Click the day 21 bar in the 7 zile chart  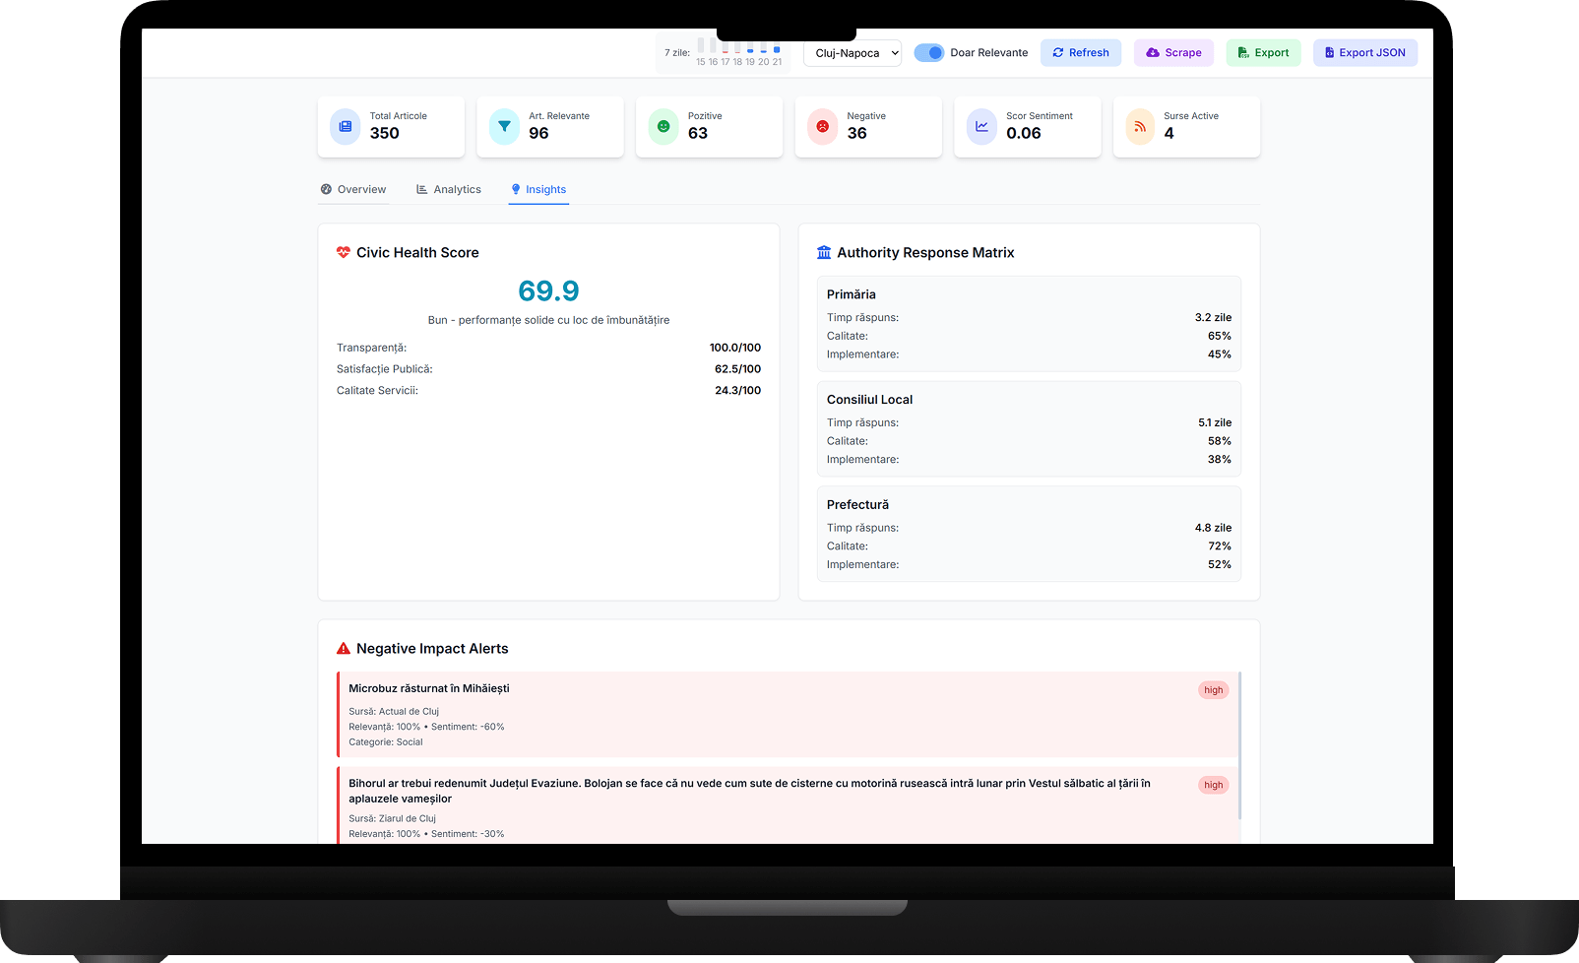[x=777, y=46]
